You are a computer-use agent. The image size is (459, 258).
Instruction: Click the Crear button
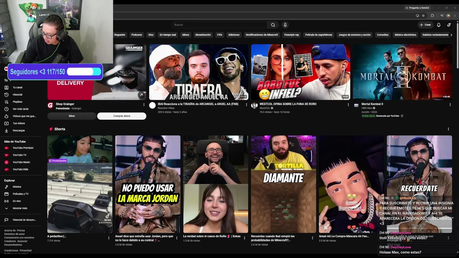coord(425,25)
